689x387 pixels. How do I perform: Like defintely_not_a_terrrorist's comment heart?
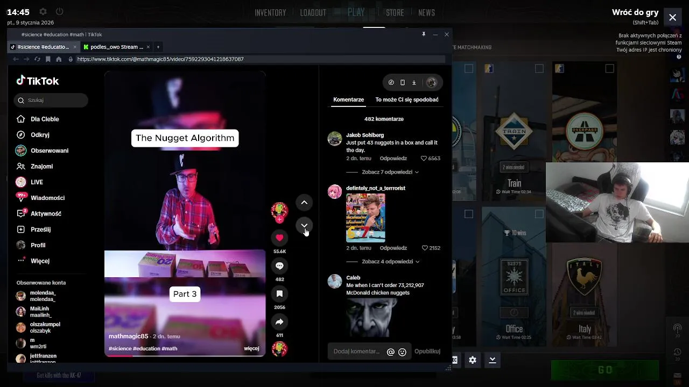point(425,248)
